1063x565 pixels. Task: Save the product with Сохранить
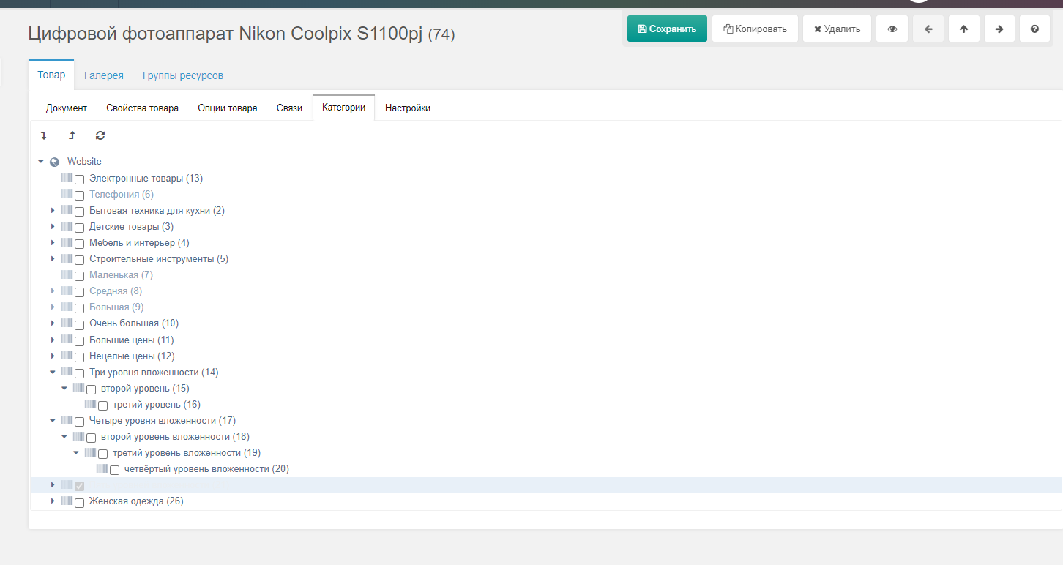667,29
